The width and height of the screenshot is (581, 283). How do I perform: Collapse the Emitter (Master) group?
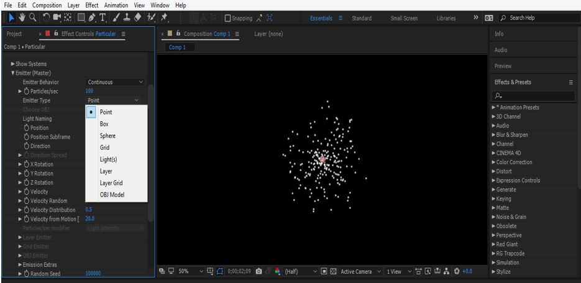13,73
